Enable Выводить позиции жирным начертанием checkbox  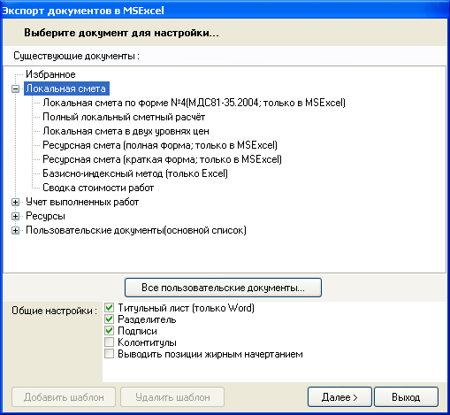tap(109, 354)
